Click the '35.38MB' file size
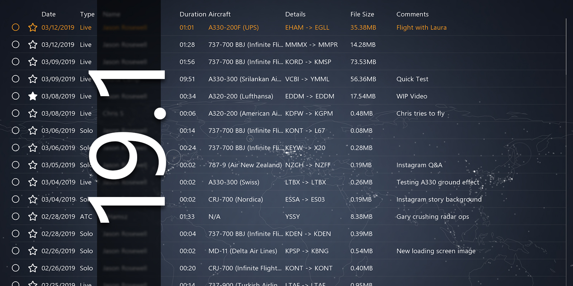This screenshot has width=573, height=286. point(363,28)
